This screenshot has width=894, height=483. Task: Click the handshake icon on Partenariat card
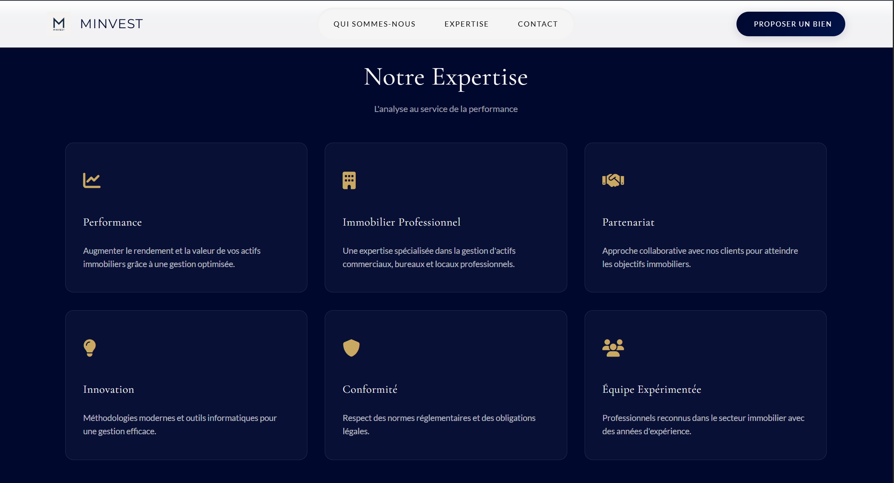tap(613, 180)
